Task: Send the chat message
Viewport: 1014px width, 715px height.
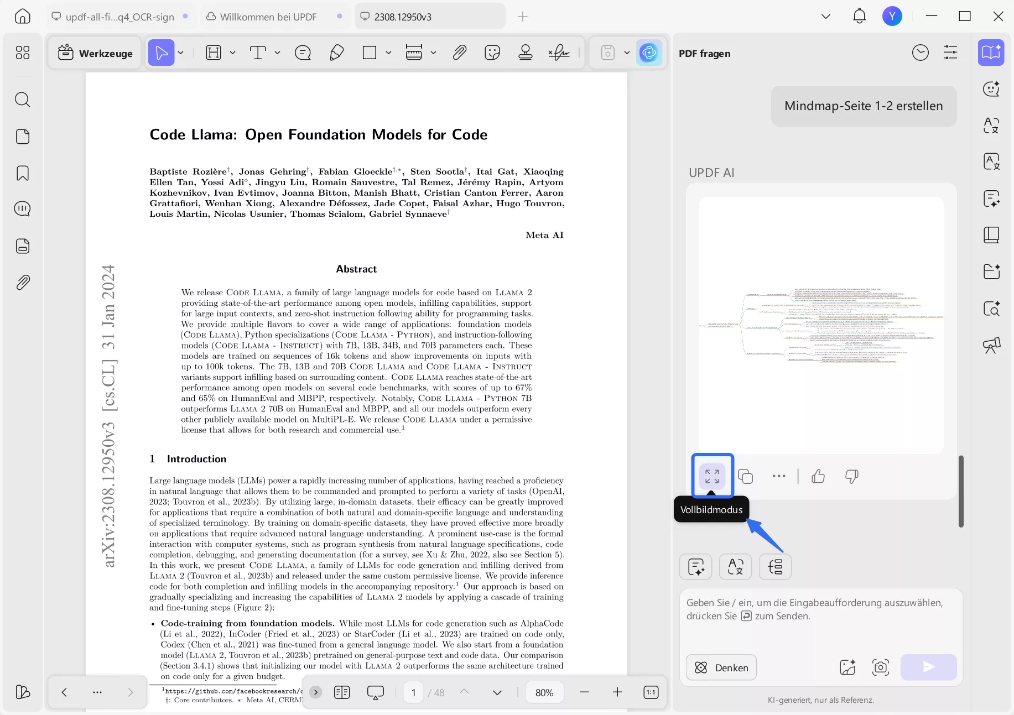Action: (x=928, y=667)
